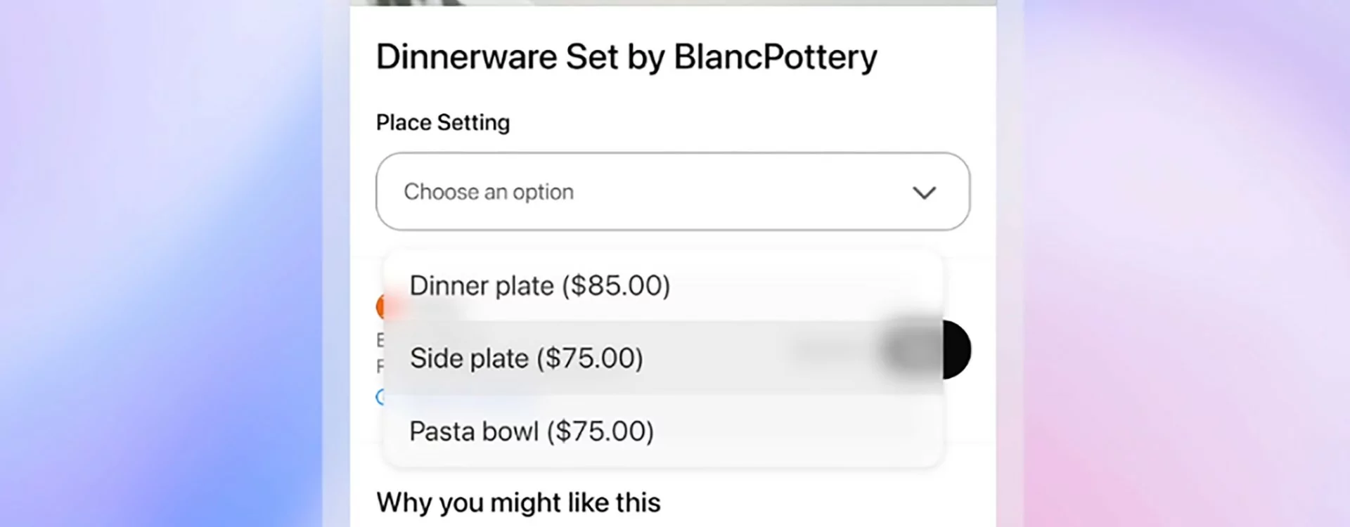Click the word "BlancPottery" in the title
Screen dimensions: 1350x527
pyautogui.click(x=776, y=57)
